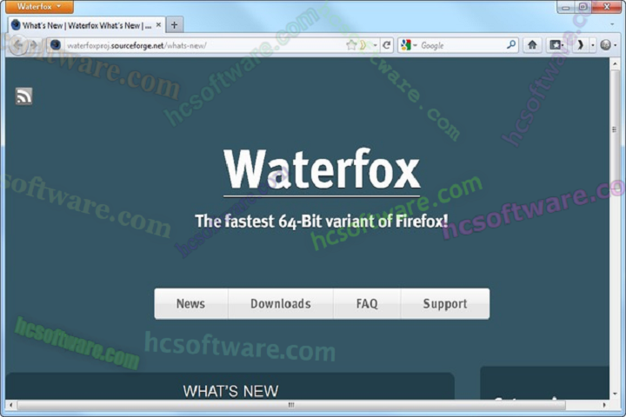Click the RSS feed icon on the page
Screen dimensions: 626x417
[24, 96]
